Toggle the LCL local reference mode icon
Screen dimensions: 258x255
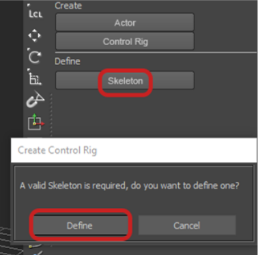point(35,13)
